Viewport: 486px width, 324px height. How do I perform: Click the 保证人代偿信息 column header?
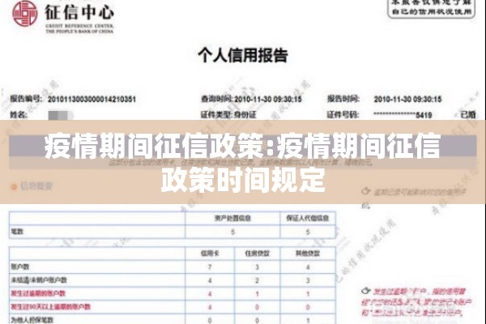click(308, 218)
